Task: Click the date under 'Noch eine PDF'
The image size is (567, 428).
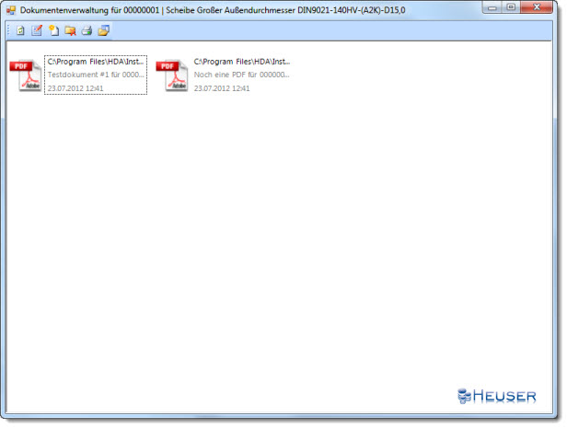Action: 222,88
